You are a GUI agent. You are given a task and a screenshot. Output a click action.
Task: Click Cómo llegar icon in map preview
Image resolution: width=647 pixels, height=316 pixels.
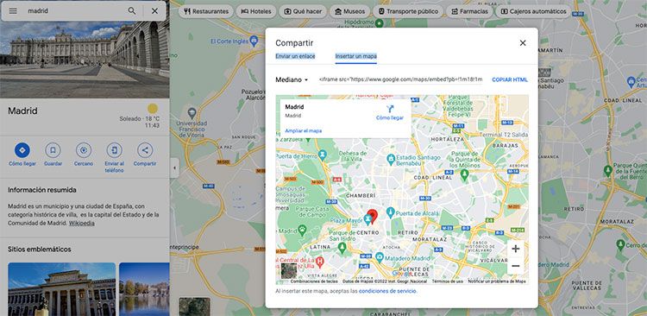pyautogui.click(x=390, y=110)
